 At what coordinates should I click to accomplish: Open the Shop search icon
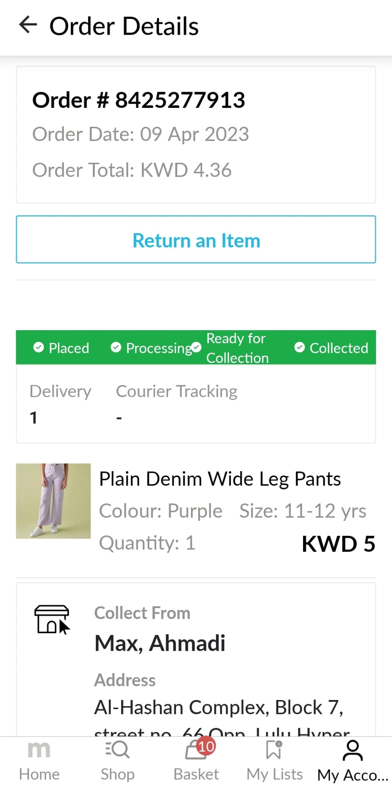point(117,750)
